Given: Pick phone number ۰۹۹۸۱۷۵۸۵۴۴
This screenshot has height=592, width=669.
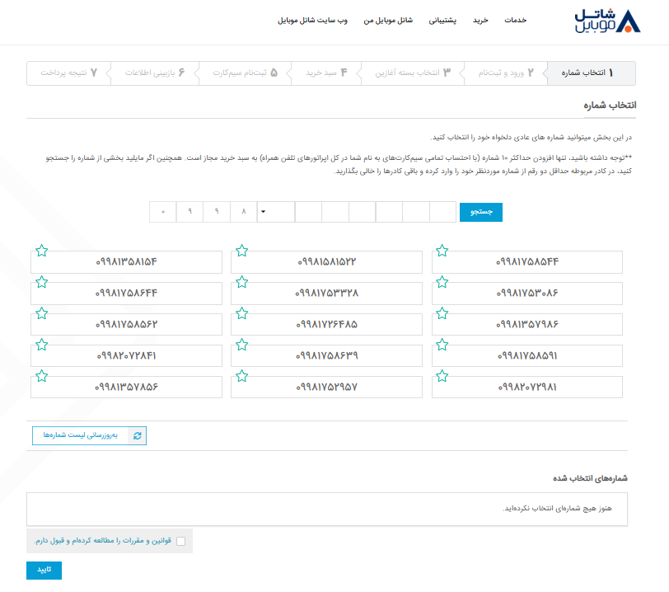Looking at the screenshot, I should point(527,262).
